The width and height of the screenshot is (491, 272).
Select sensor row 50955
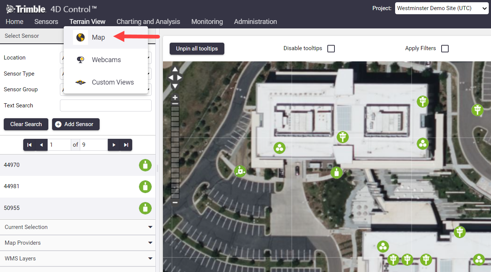(78, 208)
